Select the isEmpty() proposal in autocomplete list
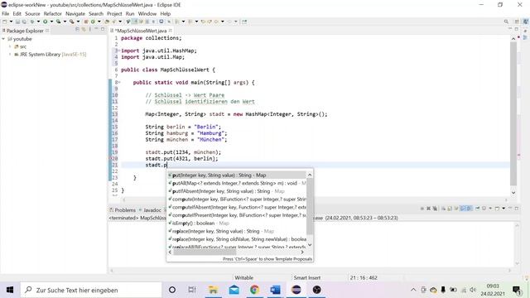 237,223
